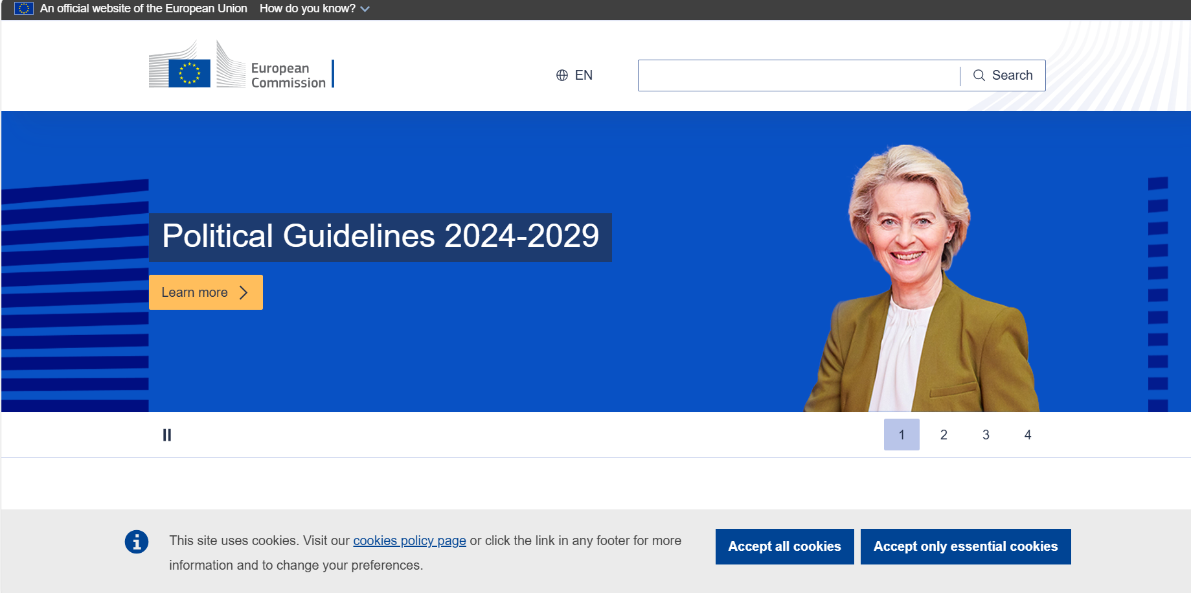The image size is (1191, 593).
Task: Open the EN language selector
Action: (x=573, y=75)
